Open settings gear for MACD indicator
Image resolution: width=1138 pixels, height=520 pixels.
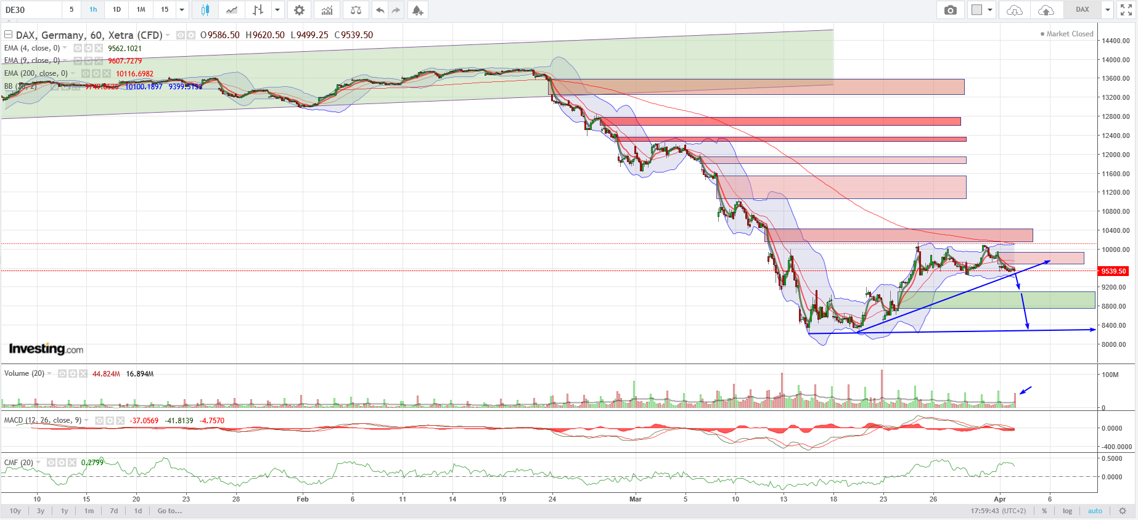point(110,421)
